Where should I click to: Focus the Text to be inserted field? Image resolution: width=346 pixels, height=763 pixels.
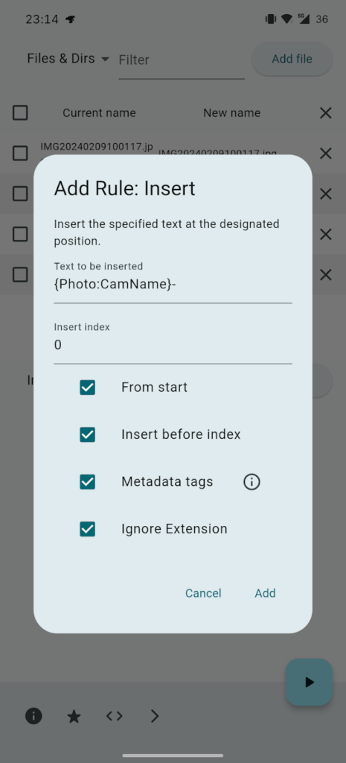pos(173,282)
